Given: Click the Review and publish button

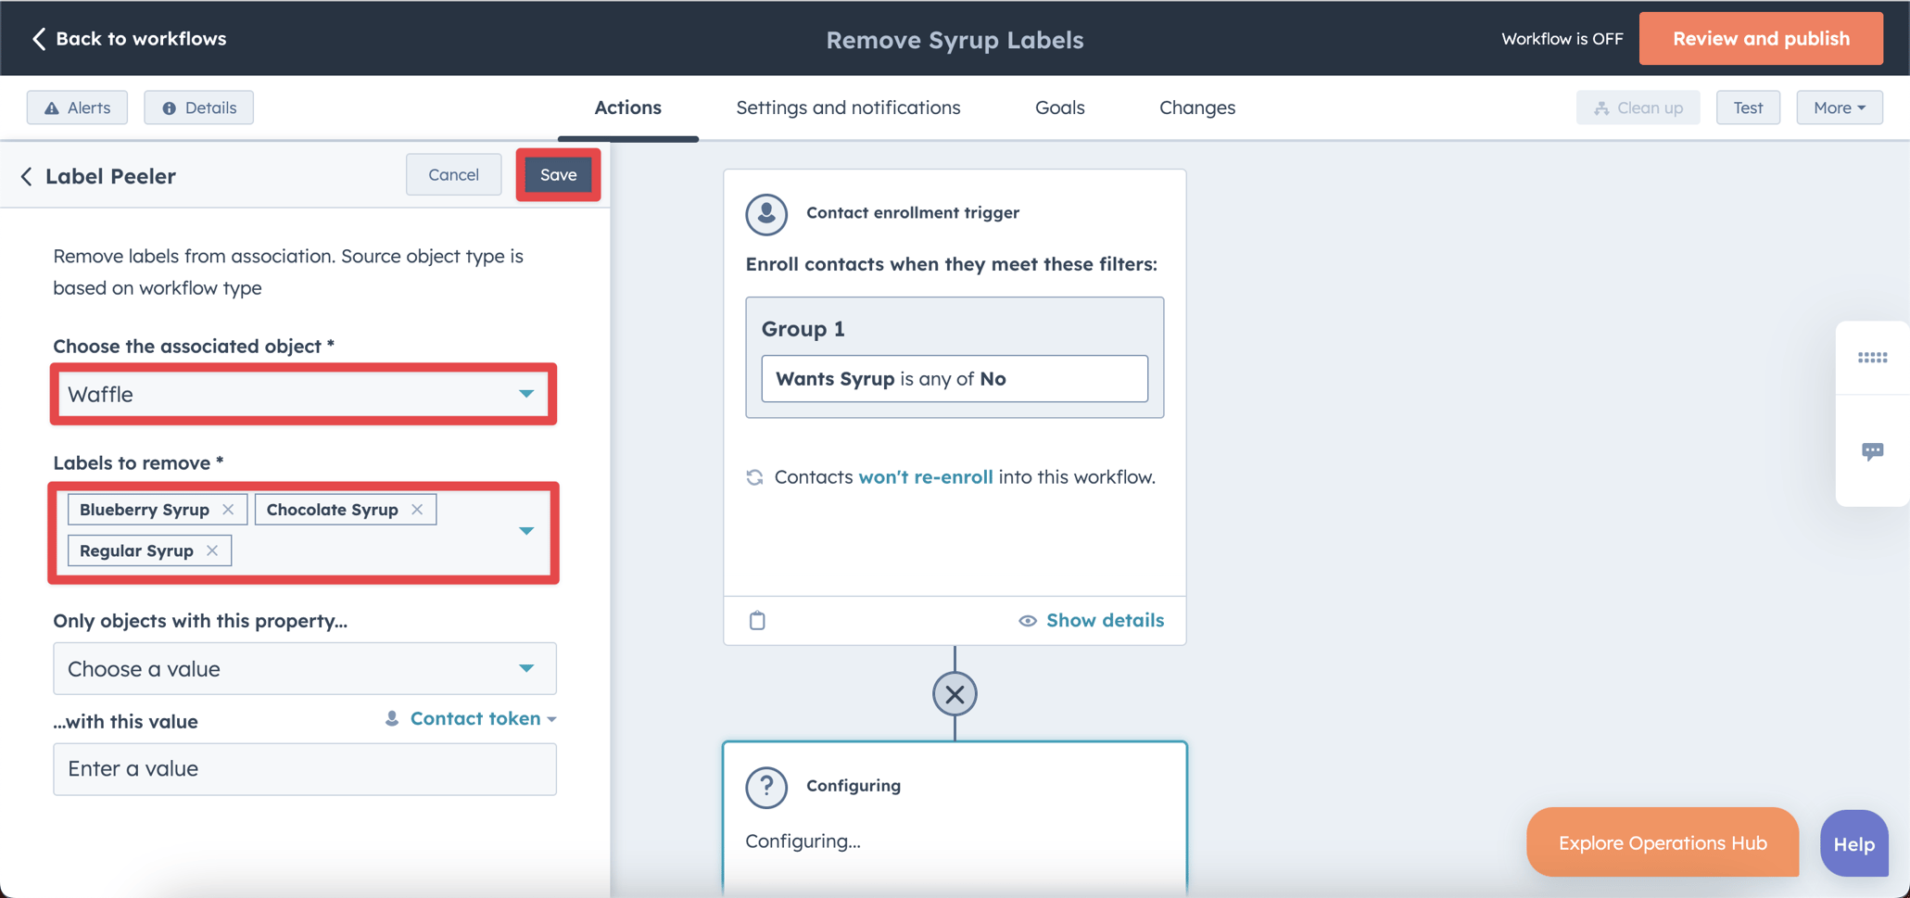Looking at the screenshot, I should click(1760, 38).
